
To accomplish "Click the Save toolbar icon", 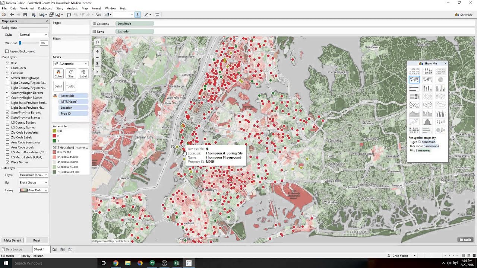I will 25,15.
